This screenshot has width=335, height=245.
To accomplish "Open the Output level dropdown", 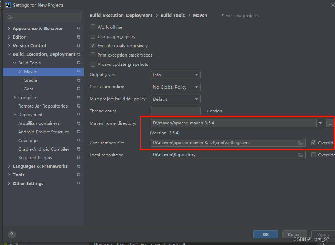I will [x=176, y=75].
